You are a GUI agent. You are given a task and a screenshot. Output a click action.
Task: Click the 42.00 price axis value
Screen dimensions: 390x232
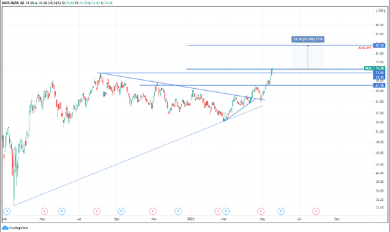pyautogui.click(x=380, y=164)
